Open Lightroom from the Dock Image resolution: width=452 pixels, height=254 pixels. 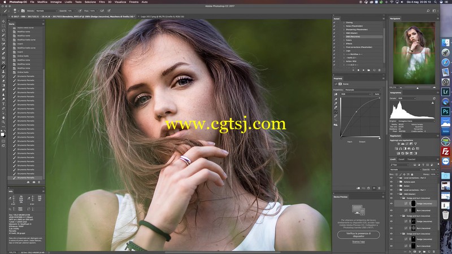(x=445, y=91)
